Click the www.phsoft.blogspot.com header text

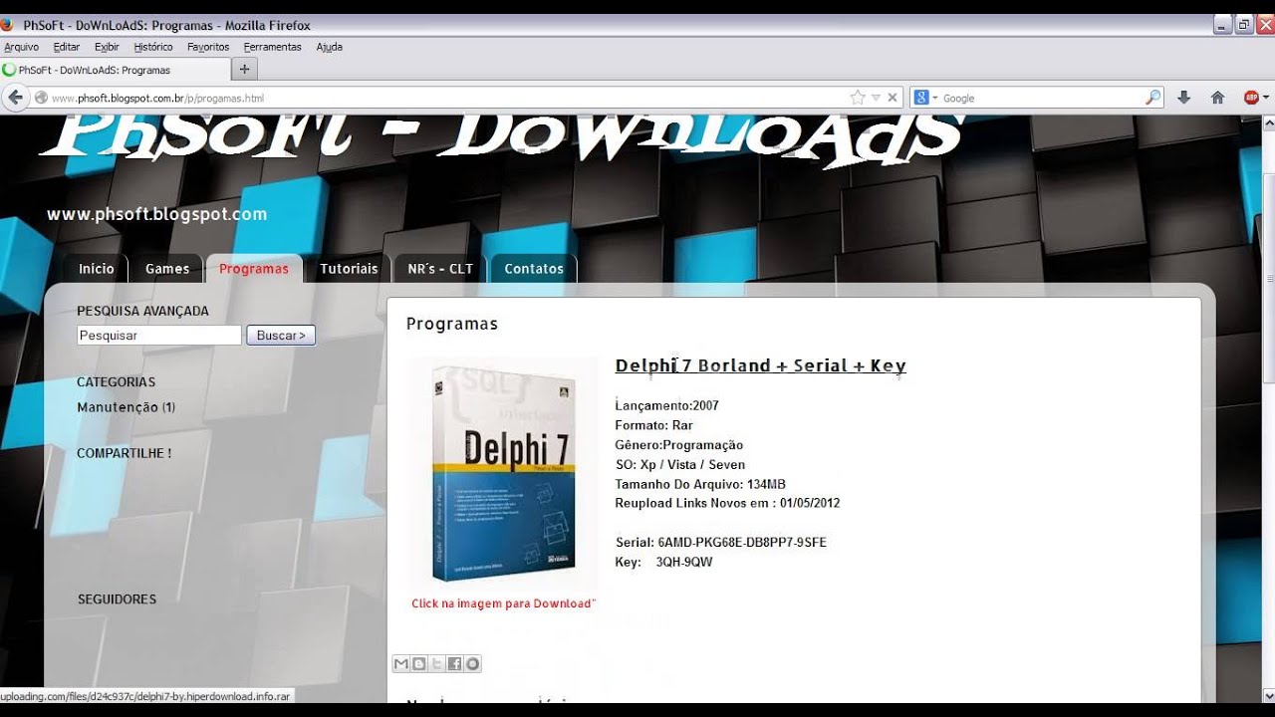click(x=156, y=214)
